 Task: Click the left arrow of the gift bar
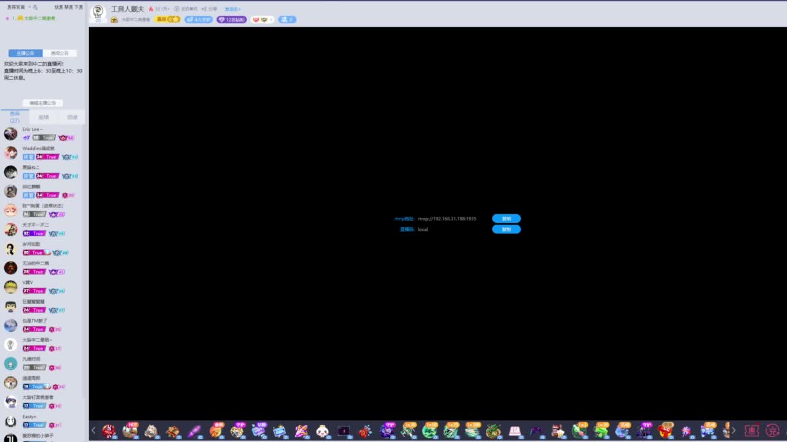pyautogui.click(x=93, y=430)
